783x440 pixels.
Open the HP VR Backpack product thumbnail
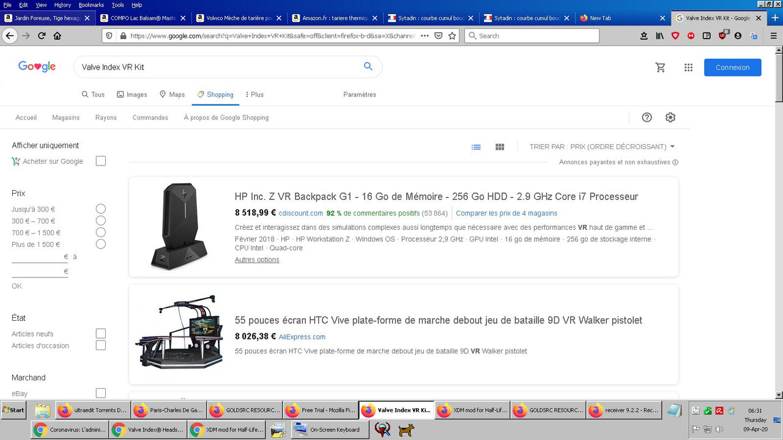point(179,227)
